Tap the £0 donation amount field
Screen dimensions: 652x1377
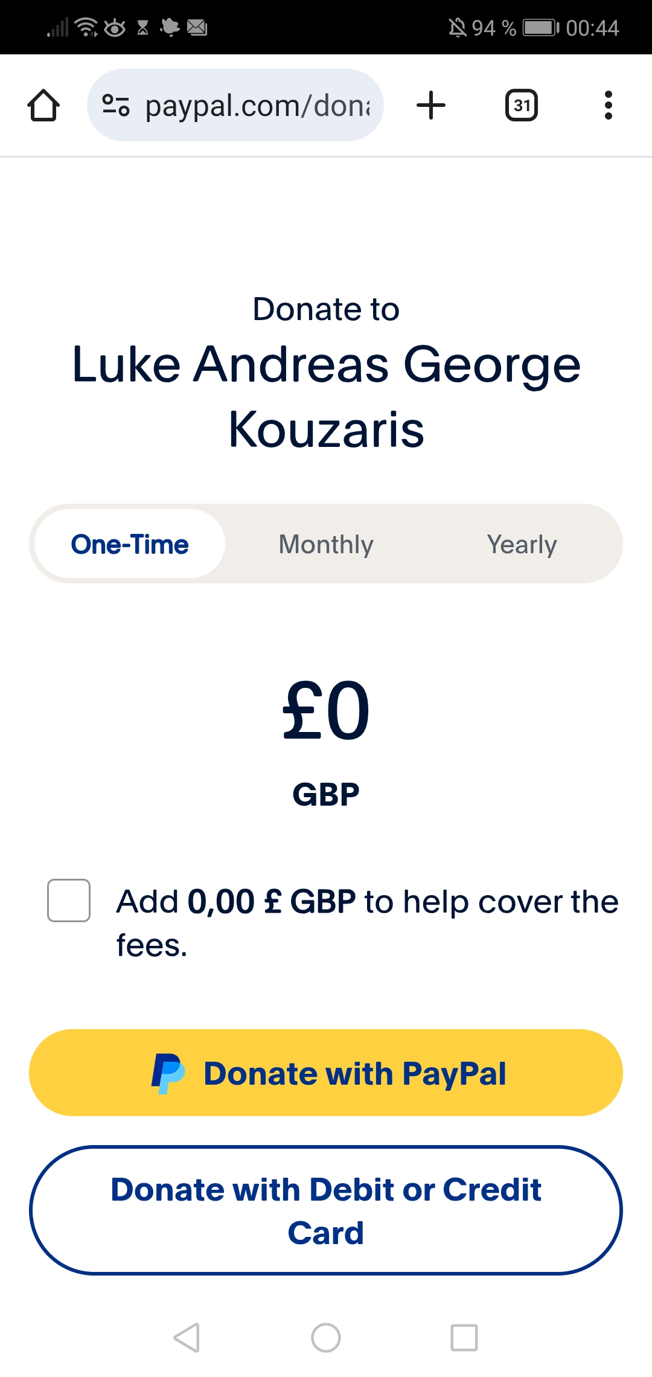[x=326, y=710]
